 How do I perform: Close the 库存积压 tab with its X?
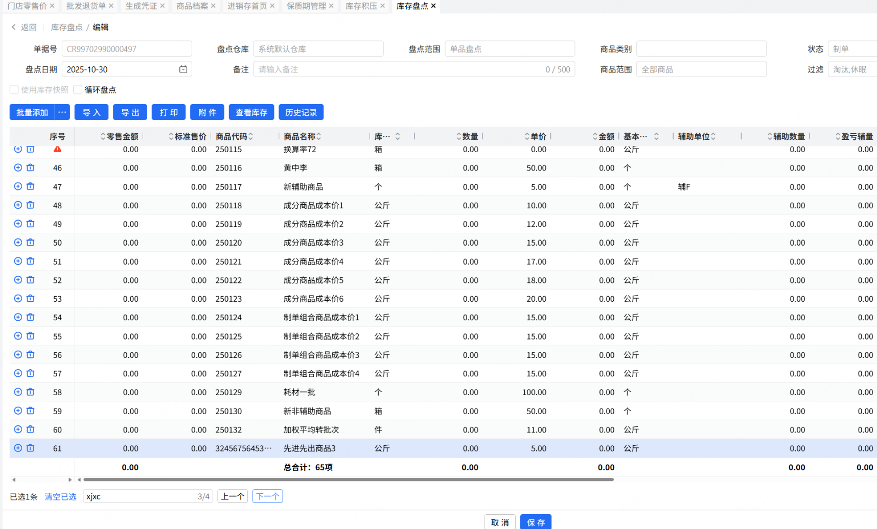point(382,6)
